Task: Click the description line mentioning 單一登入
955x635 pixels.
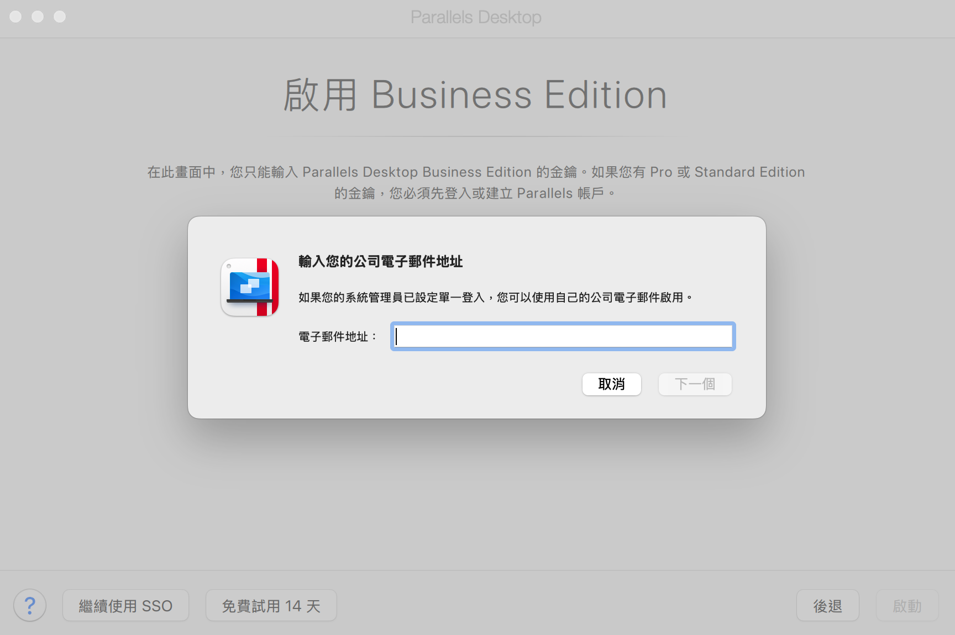Action: [495, 298]
